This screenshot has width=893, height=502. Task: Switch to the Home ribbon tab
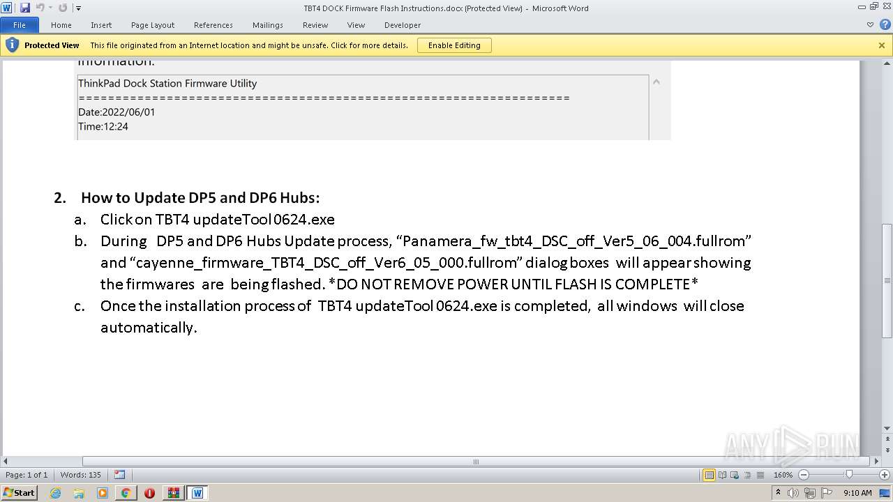[x=61, y=25]
